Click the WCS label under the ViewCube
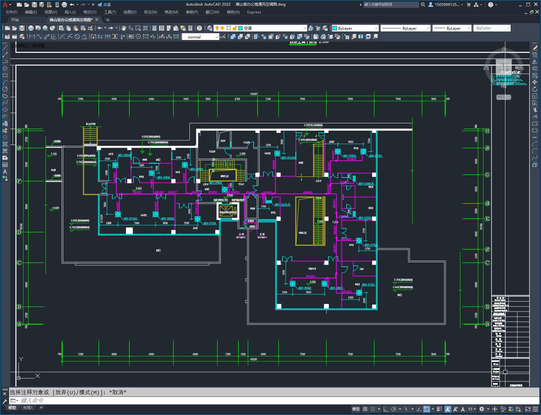Image resolution: width=541 pixels, height=415 pixels. 503,97
